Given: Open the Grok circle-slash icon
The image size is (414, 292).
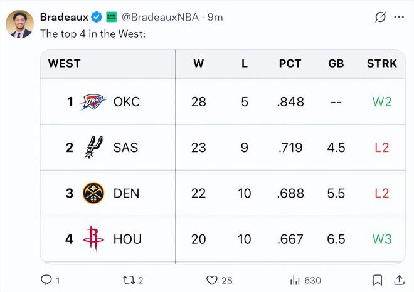Looking at the screenshot, I should click(380, 17).
